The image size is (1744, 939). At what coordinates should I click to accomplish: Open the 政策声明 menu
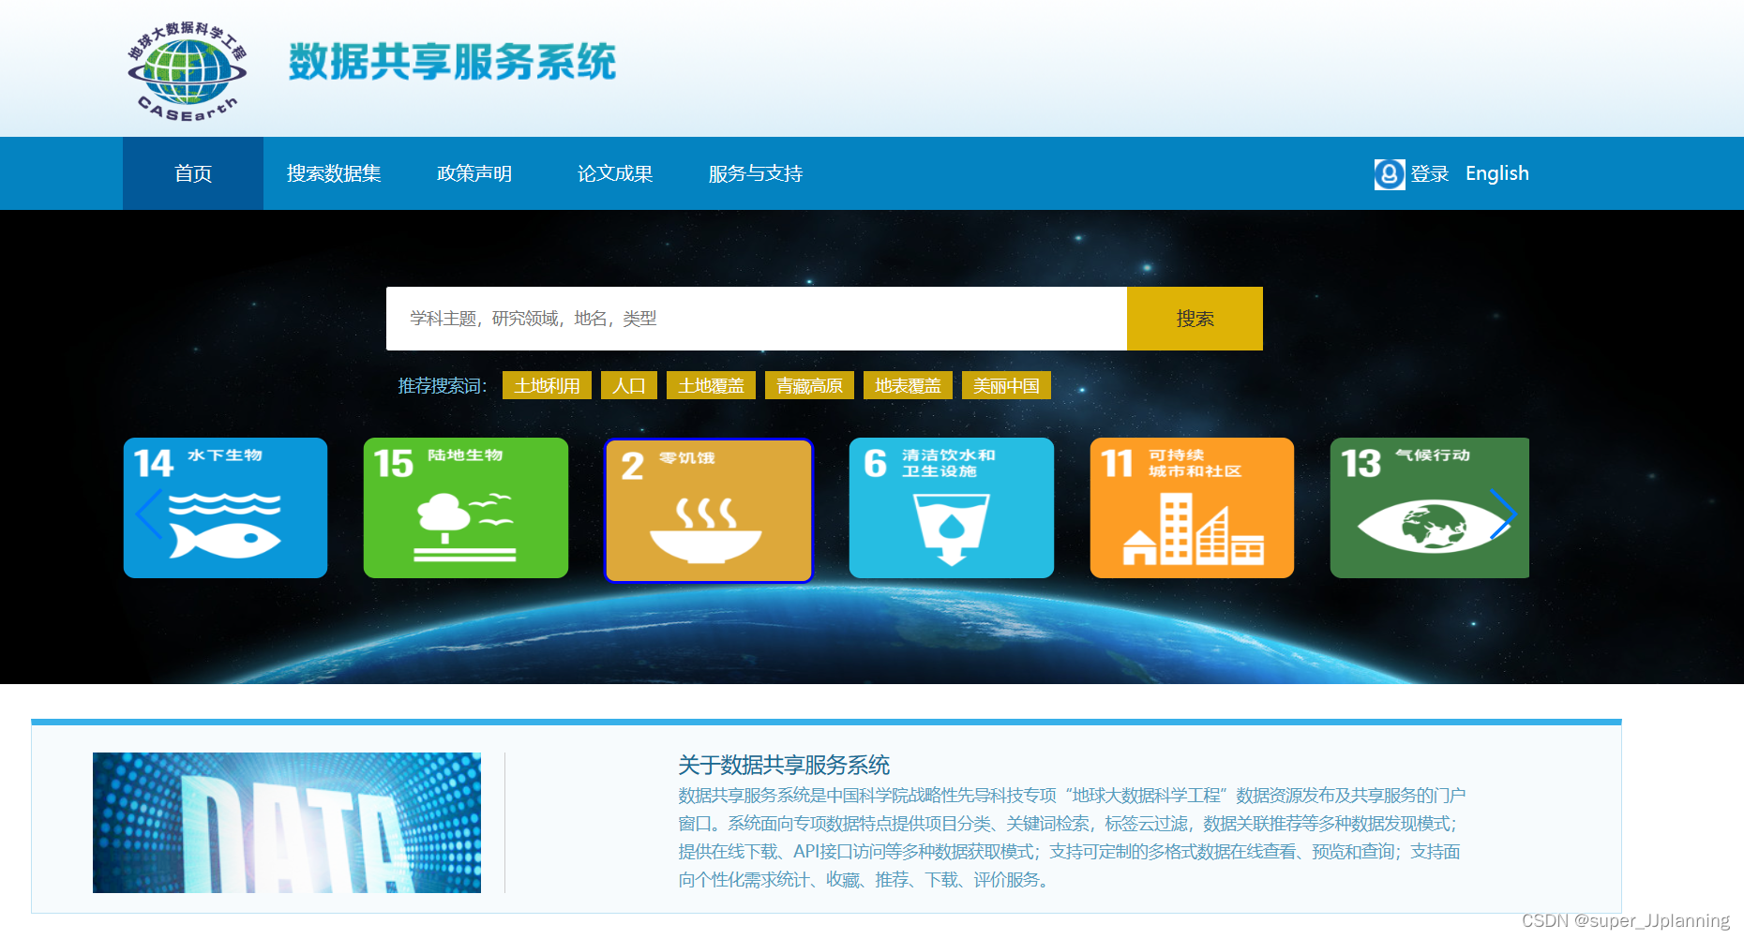(x=474, y=173)
